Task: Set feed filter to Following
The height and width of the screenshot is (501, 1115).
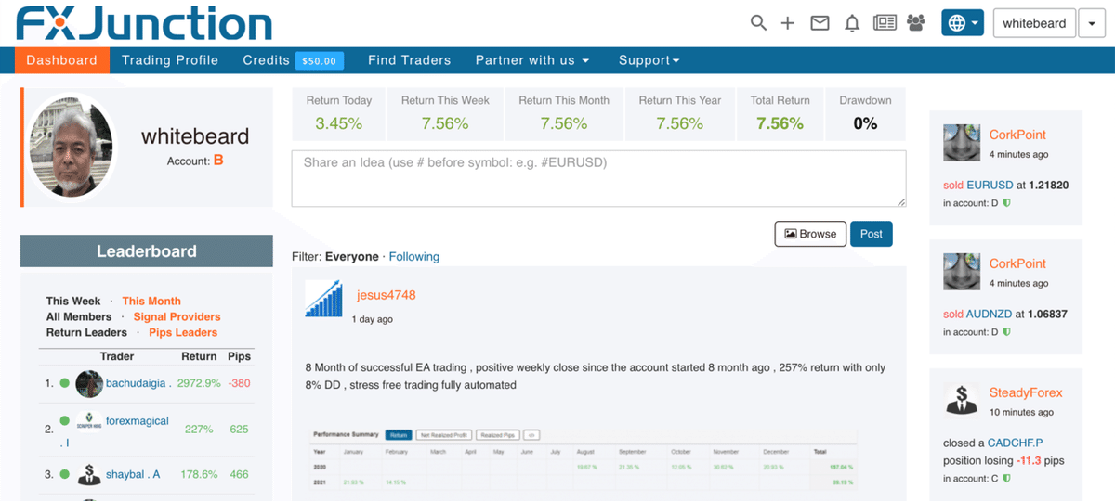Action: click(414, 256)
